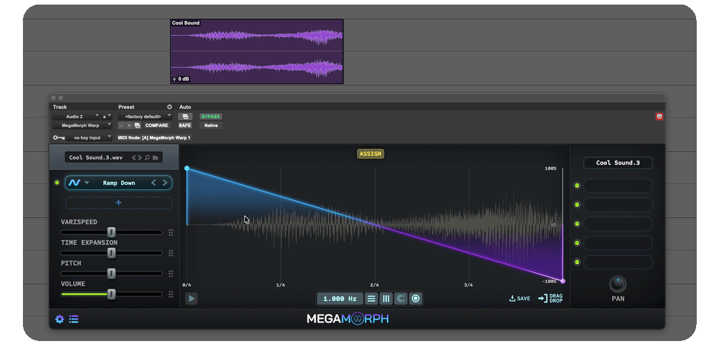Open the gear settings icon

tap(59, 319)
